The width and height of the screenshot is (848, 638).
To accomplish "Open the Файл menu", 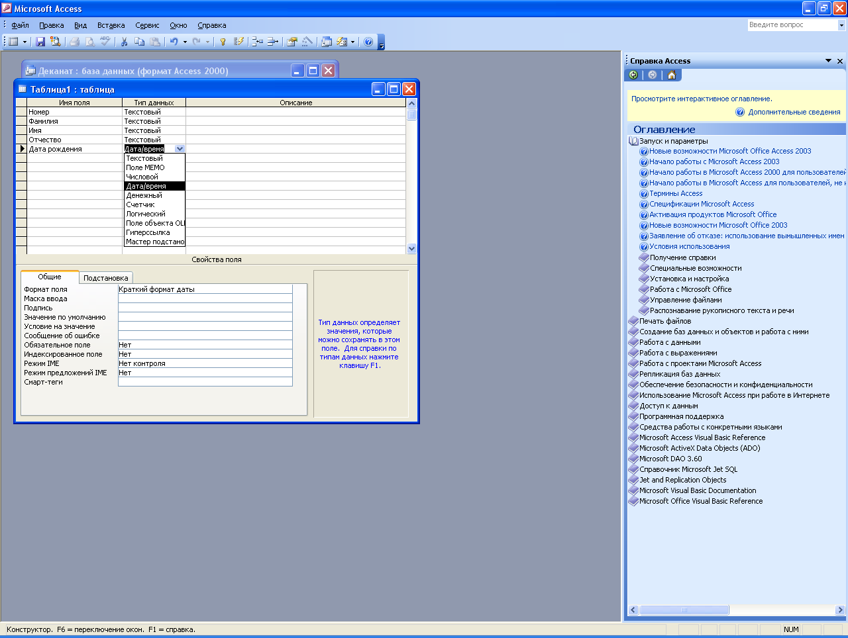I will click(x=21, y=25).
